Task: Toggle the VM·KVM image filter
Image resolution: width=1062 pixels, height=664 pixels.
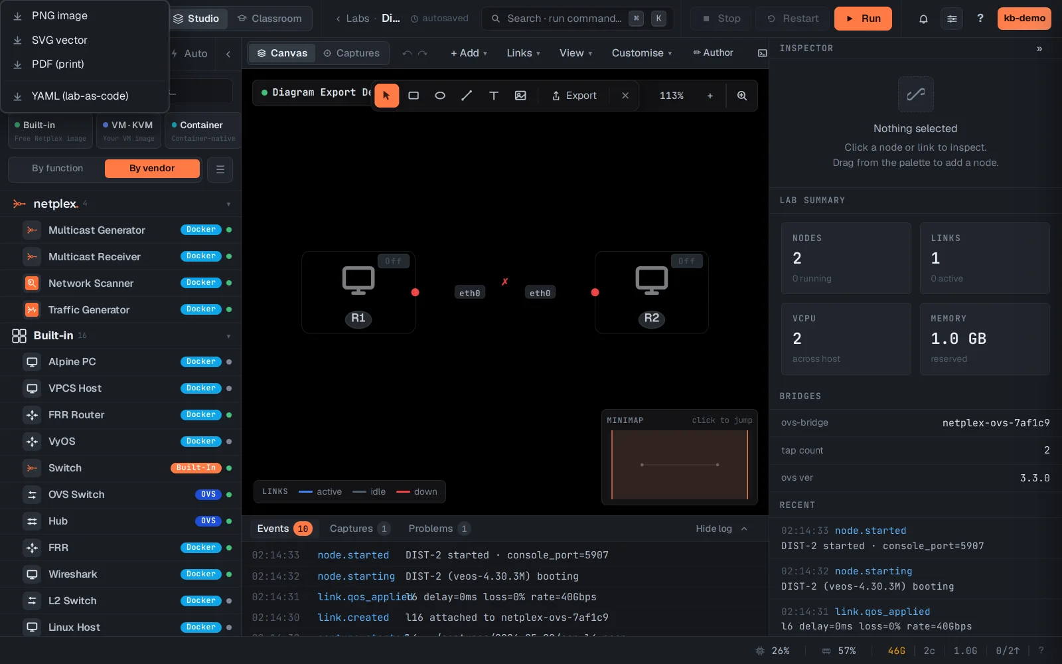Action: (x=129, y=131)
